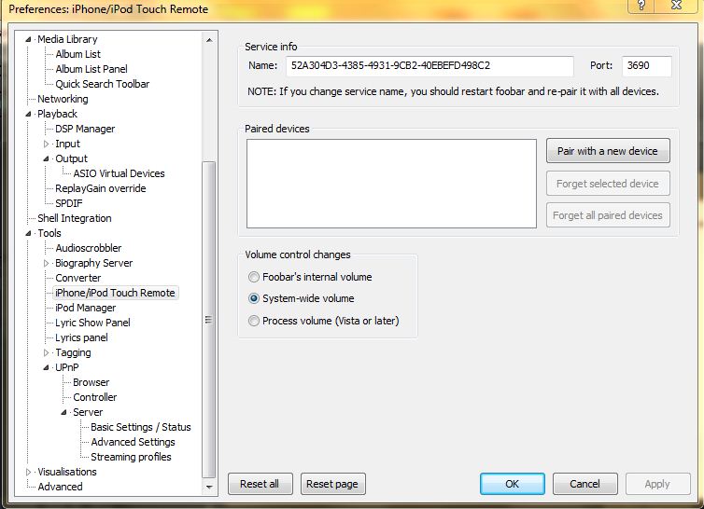The image size is (704, 509).
Task: Click the help question mark button
Action: pyautogui.click(x=641, y=6)
